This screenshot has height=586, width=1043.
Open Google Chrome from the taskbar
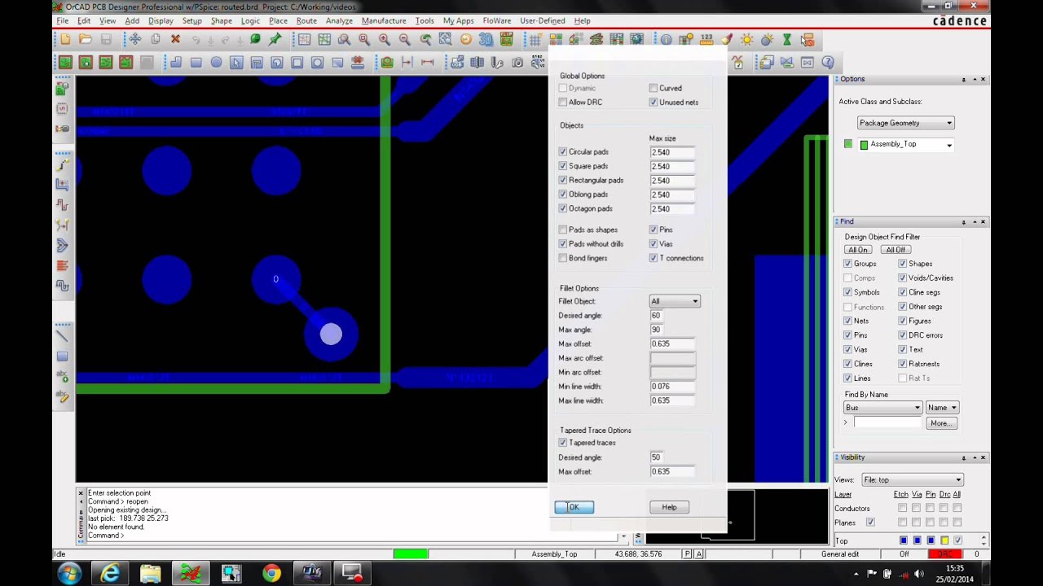point(271,573)
